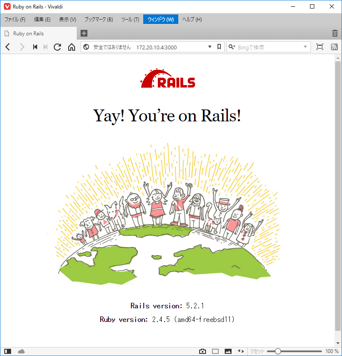Open the 表示 (V) menu
Screen dimensions: 342x356
(x=67, y=20)
